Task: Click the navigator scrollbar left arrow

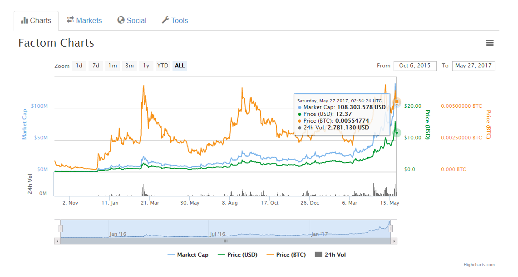Action: tap(58, 241)
